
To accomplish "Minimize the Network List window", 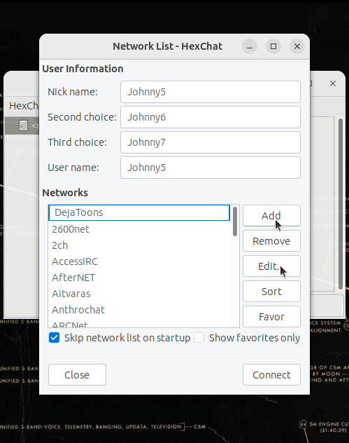I will click(x=250, y=46).
